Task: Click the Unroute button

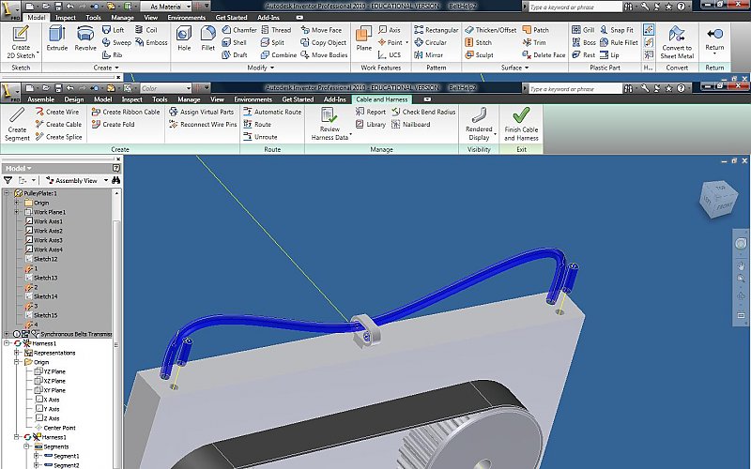Action: click(260, 137)
